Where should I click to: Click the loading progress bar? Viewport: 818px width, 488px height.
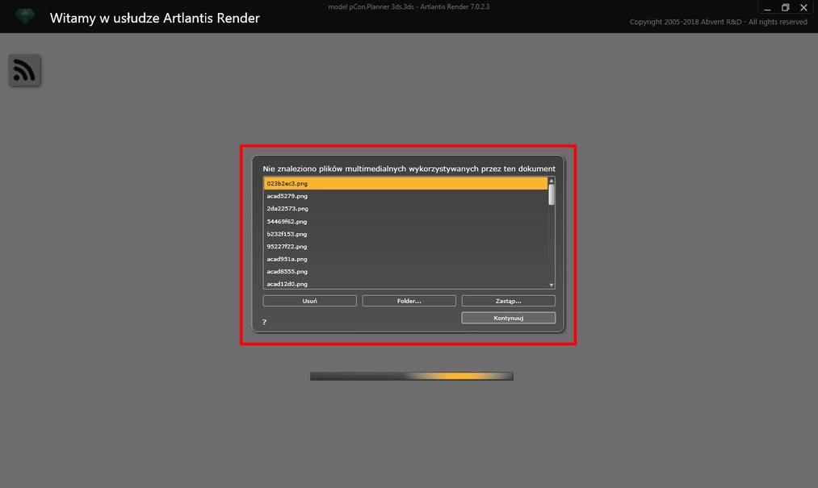pos(412,375)
